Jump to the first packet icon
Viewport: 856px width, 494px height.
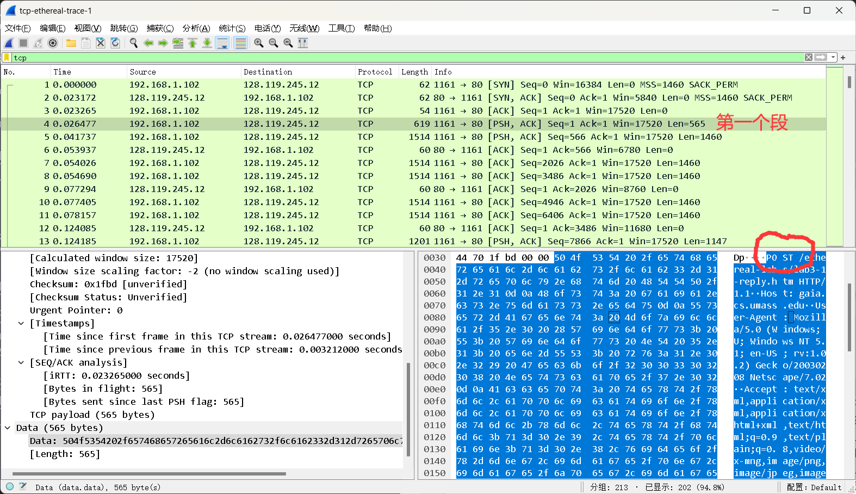click(x=193, y=43)
